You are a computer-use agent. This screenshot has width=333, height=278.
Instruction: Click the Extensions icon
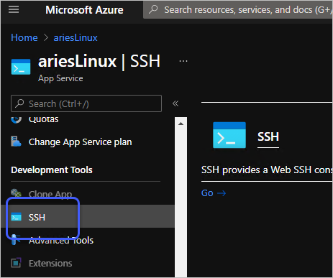pos(16,263)
